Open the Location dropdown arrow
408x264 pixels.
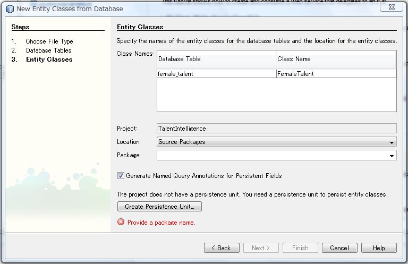[x=392, y=142]
